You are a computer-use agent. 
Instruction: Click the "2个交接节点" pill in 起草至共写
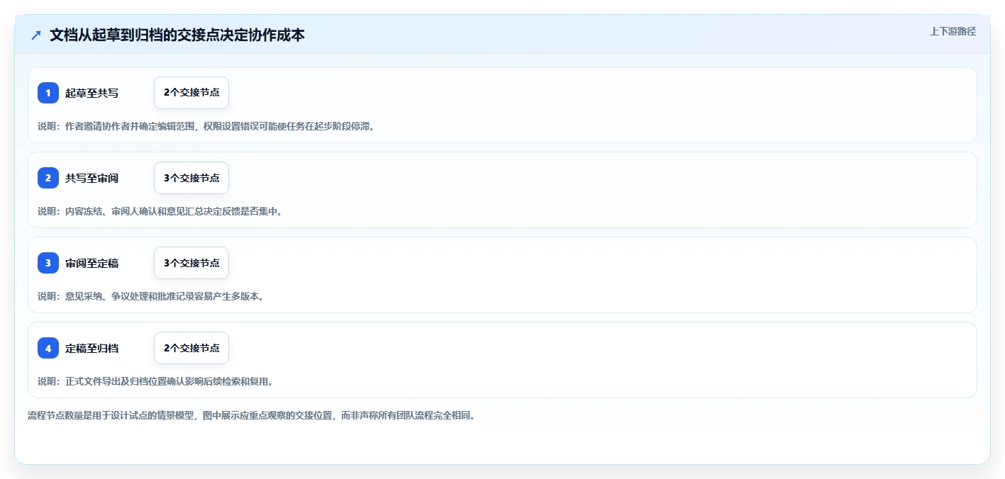pyautogui.click(x=191, y=93)
